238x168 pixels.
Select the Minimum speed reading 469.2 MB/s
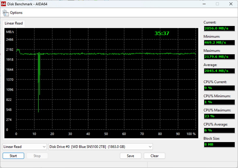click(219, 43)
